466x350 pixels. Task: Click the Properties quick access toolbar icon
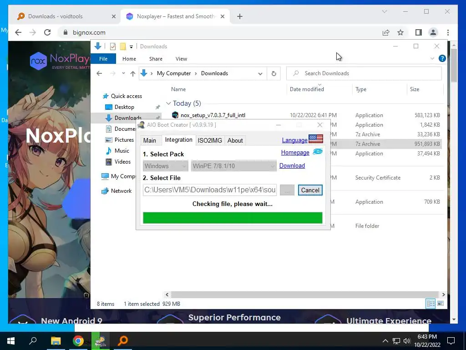click(113, 46)
